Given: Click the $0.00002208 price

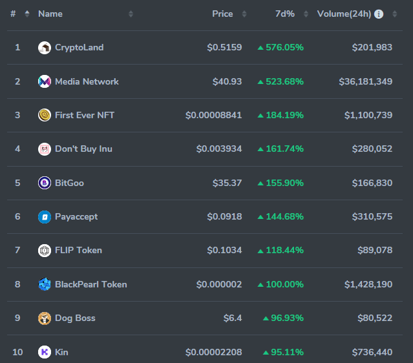Looking at the screenshot, I should coord(214,352).
